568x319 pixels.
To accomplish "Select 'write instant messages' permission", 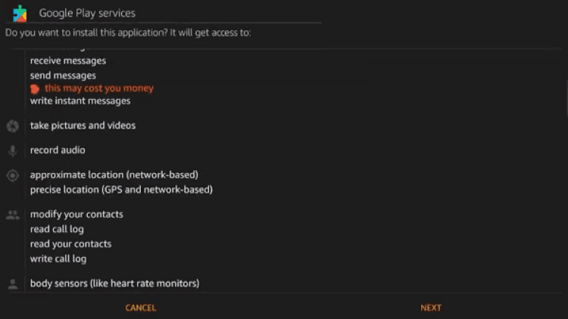I will click(x=80, y=101).
